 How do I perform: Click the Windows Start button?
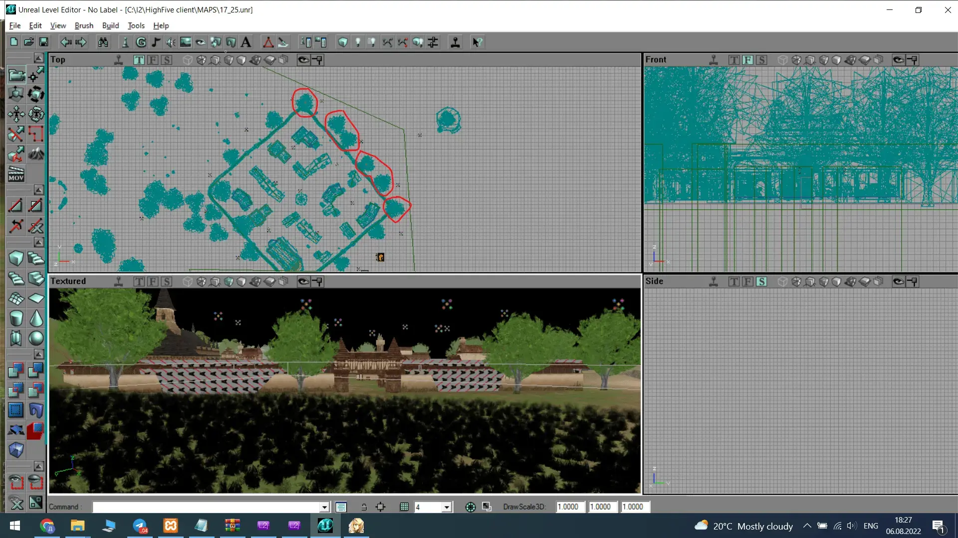[15, 526]
